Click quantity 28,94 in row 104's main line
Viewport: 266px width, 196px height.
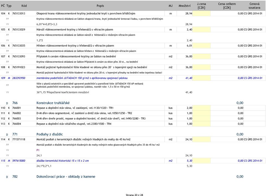coord(189,13)
